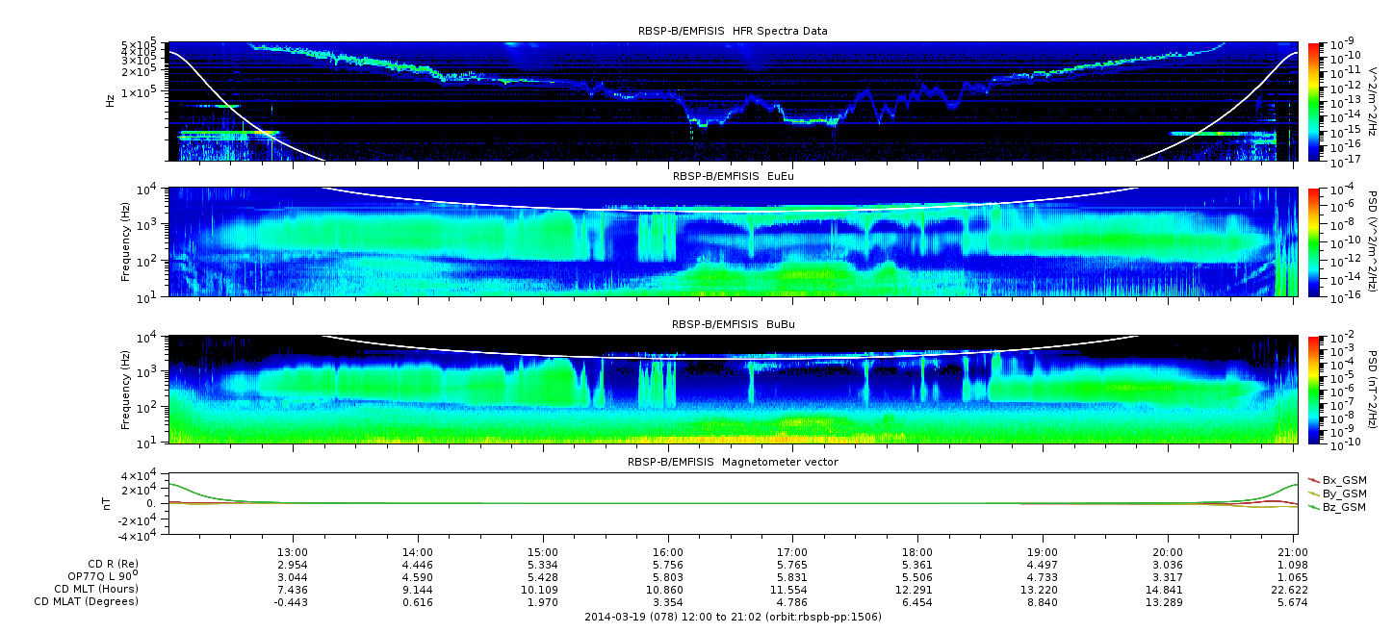Click the 17:00 time axis label
The image size is (1393, 633).
[792, 551]
